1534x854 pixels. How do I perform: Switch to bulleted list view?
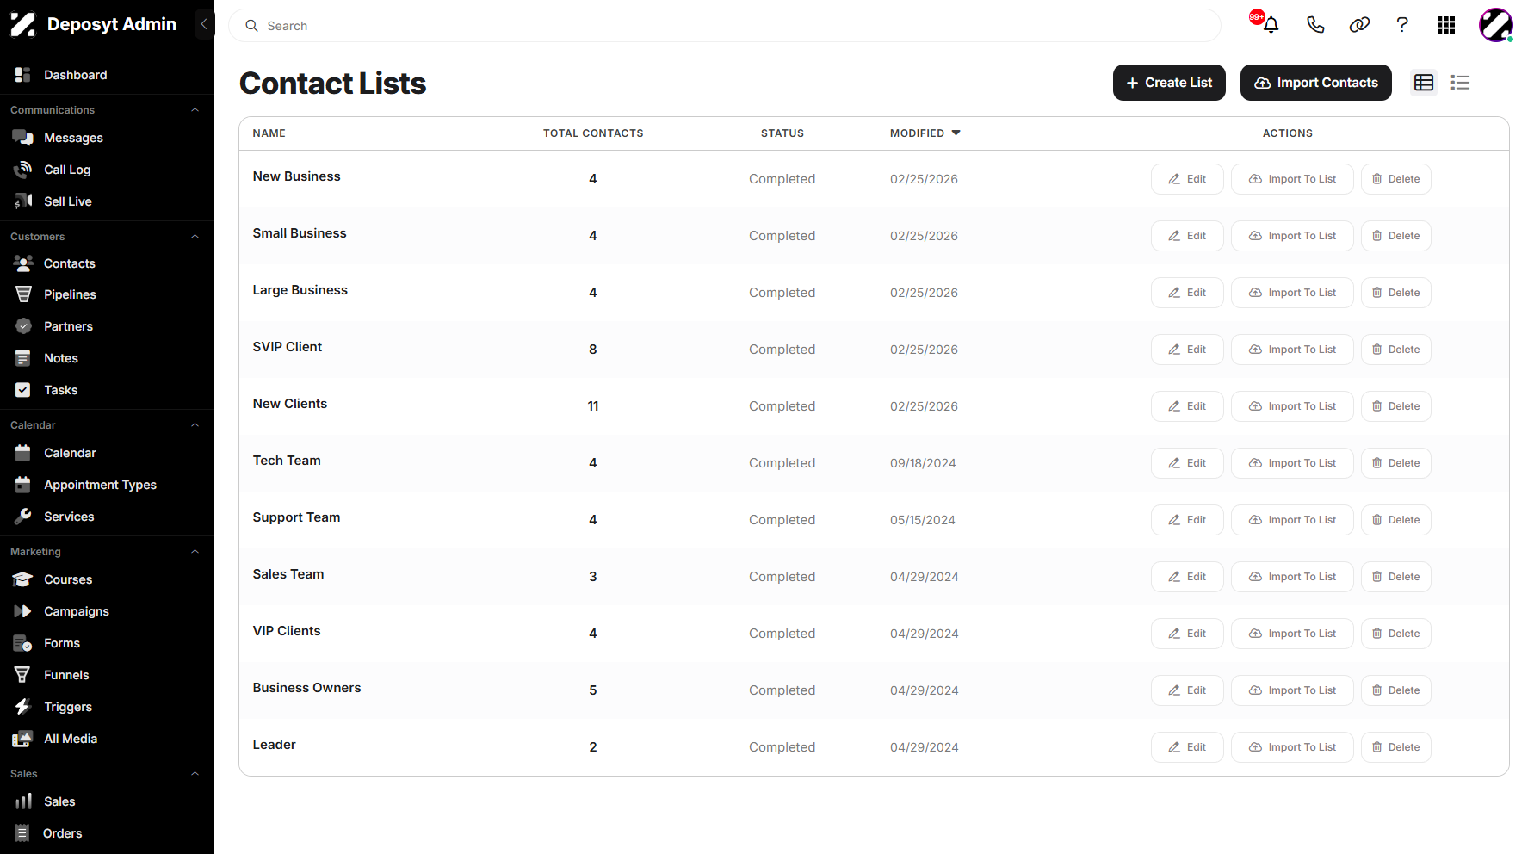pos(1460,83)
